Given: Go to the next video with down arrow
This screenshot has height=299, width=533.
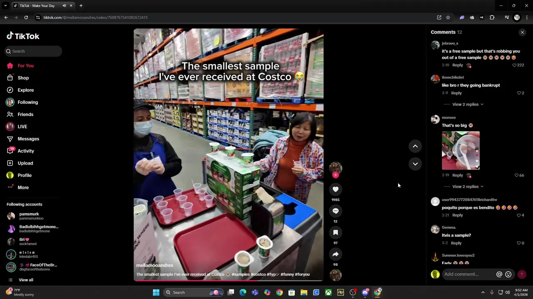Looking at the screenshot, I should 415,164.
